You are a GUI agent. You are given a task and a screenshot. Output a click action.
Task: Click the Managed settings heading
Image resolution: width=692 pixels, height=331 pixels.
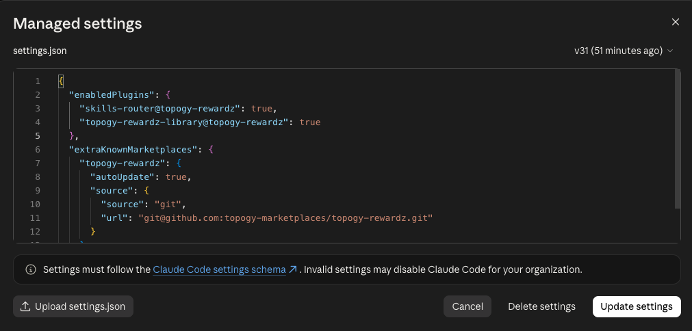tap(77, 23)
